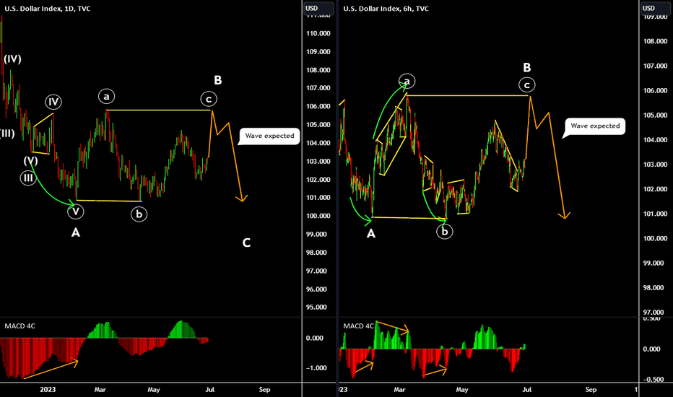
Task: Select the 'Wave expected' callout on the 1D chart
Action: [269, 136]
